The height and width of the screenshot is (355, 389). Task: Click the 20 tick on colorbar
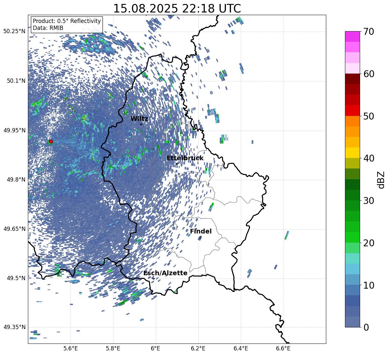tap(369, 243)
